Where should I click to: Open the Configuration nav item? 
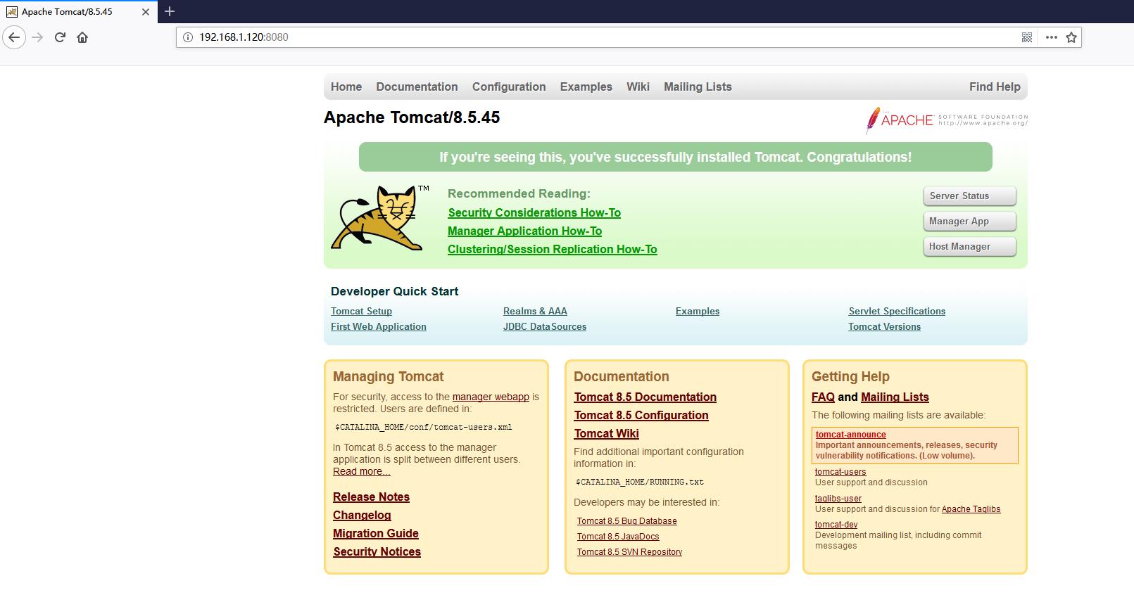click(x=509, y=87)
